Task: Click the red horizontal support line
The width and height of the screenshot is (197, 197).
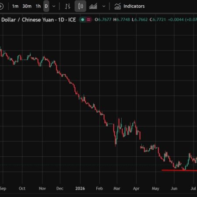Action: click(179, 170)
